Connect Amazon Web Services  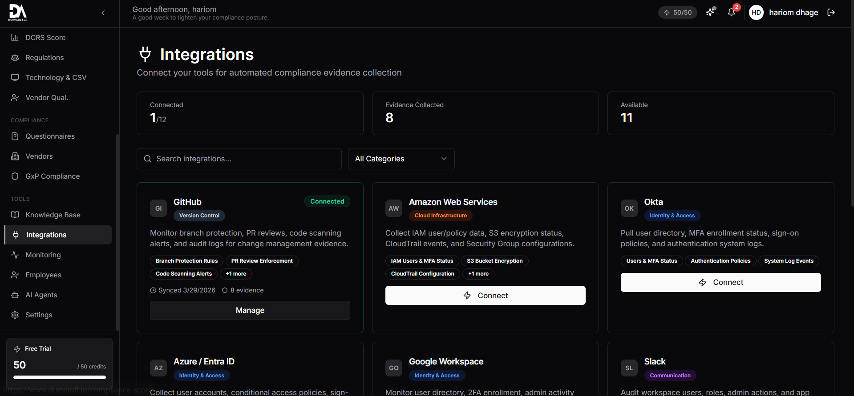[x=486, y=295]
